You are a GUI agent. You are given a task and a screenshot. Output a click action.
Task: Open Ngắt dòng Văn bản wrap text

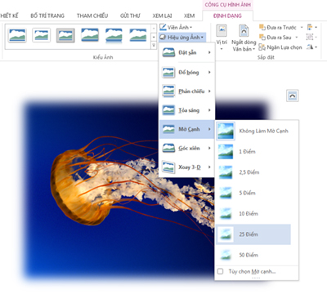(244, 38)
